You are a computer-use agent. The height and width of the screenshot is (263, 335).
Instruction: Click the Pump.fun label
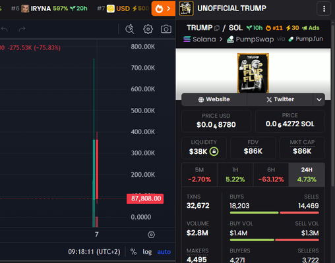click(x=305, y=39)
